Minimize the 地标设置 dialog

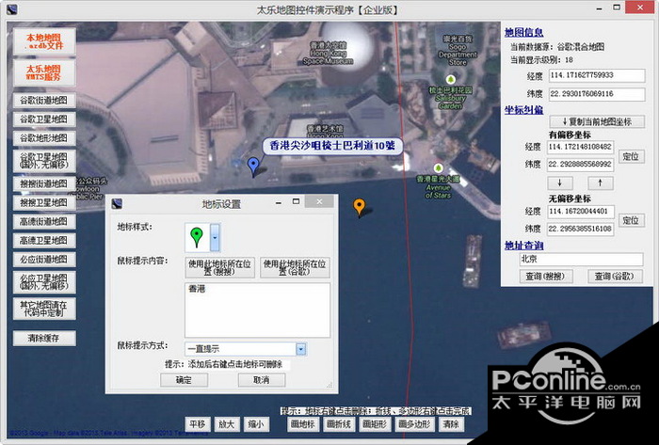point(279,203)
